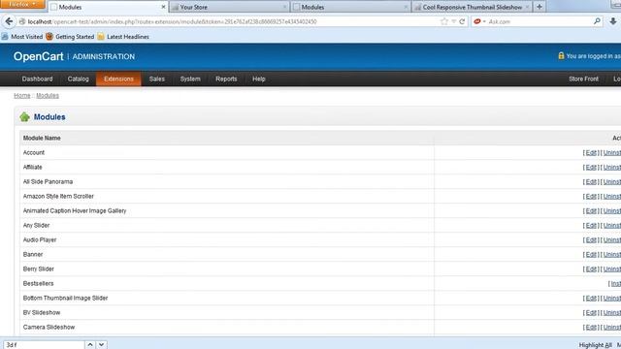Edit the Camera Slideshow module
The image size is (621, 349).
[591, 328]
